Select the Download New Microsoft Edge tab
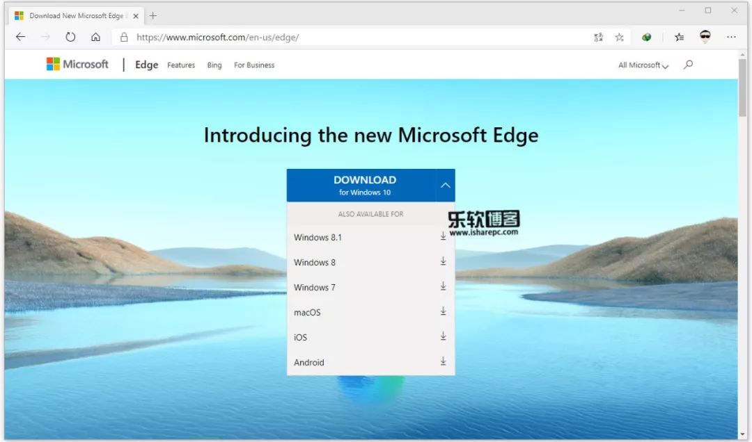Screen dimensions: 752x442 point(77,16)
